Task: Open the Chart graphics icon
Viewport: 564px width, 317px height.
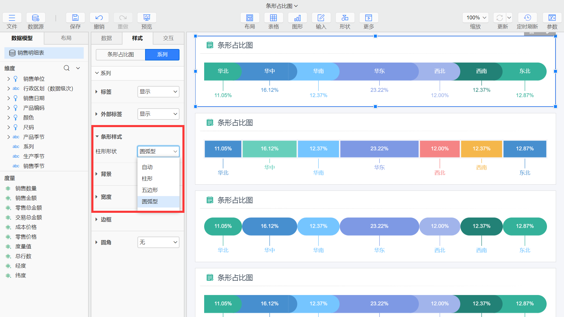Action: click(x=297, y=18)
